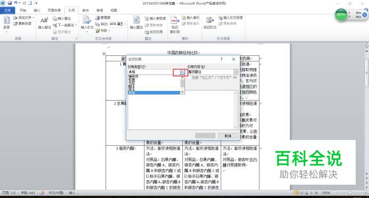Image resolution: width=369 pixels, height=198 pixels.
Task: Close the 交叉引用 dialog with the X
Action: 234,59
